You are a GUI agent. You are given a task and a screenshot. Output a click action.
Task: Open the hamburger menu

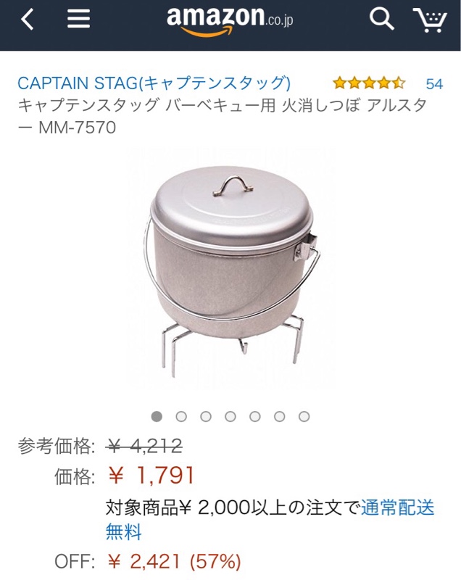click(78, 19)
